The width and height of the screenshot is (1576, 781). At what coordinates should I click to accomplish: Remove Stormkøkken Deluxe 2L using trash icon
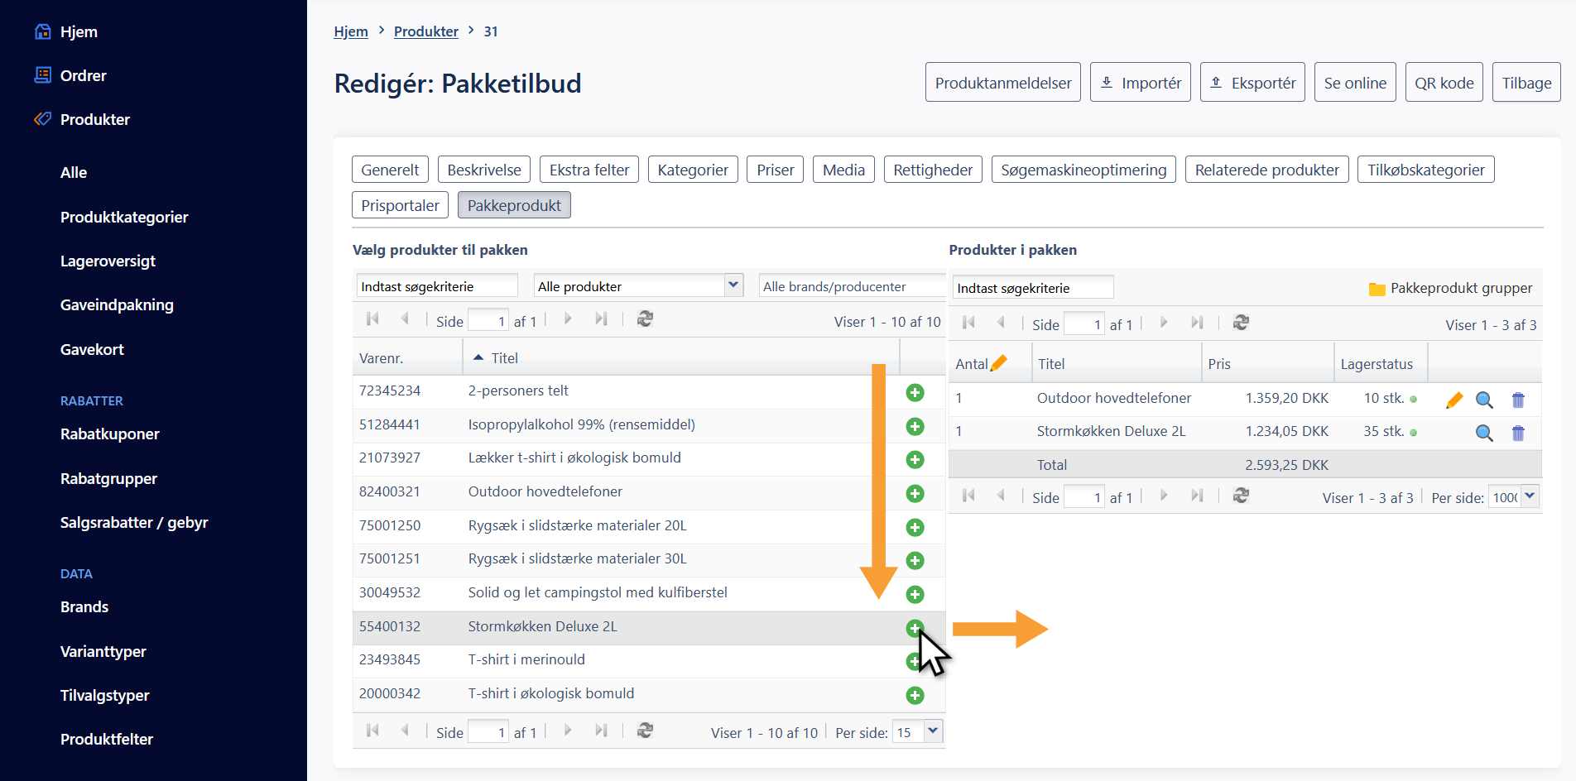point(1518,434)
